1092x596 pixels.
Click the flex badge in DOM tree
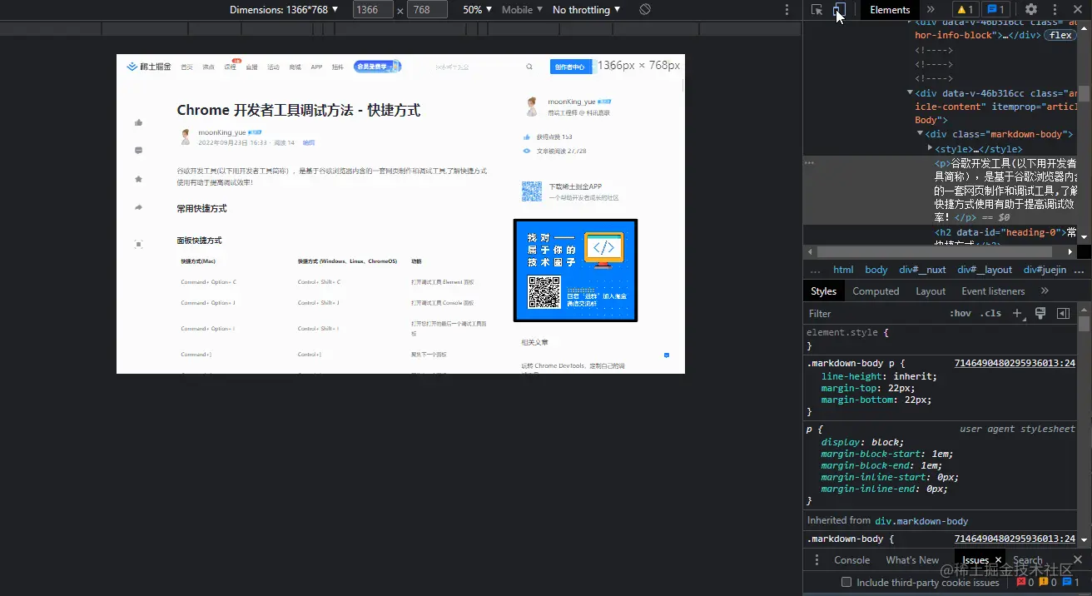coord(1060,35)
